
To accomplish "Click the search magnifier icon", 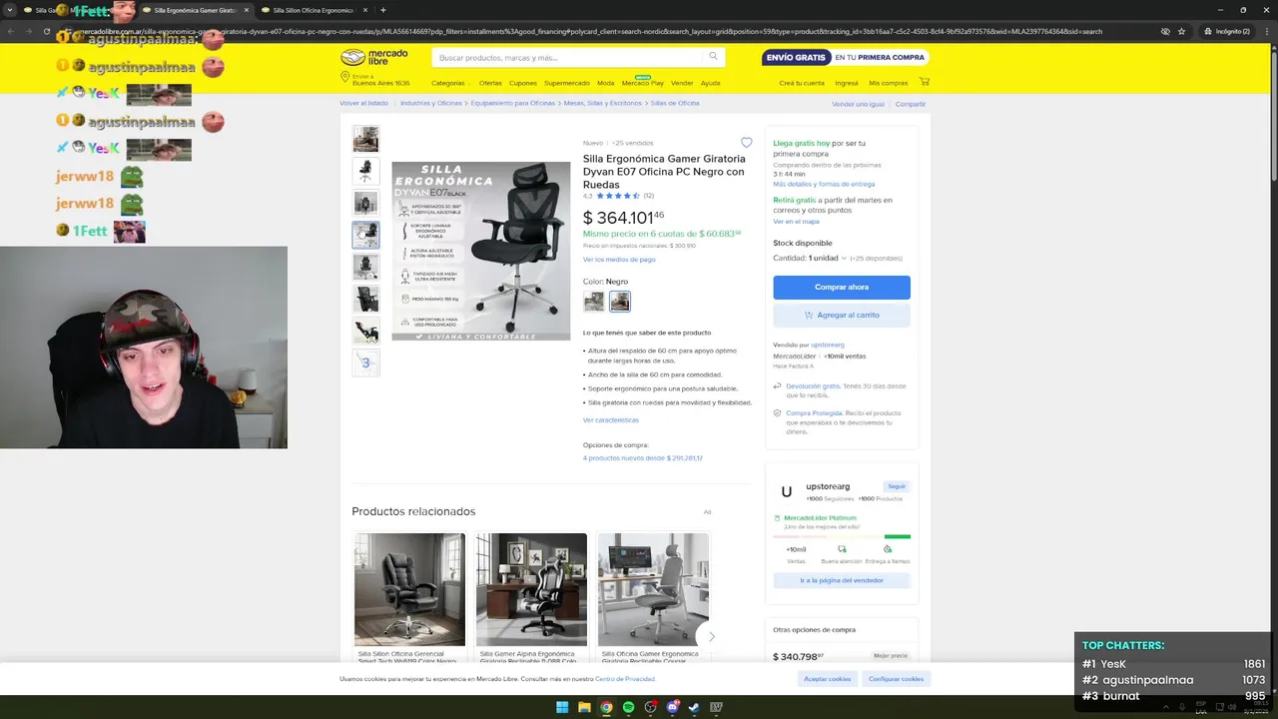I will coord(713,57).
